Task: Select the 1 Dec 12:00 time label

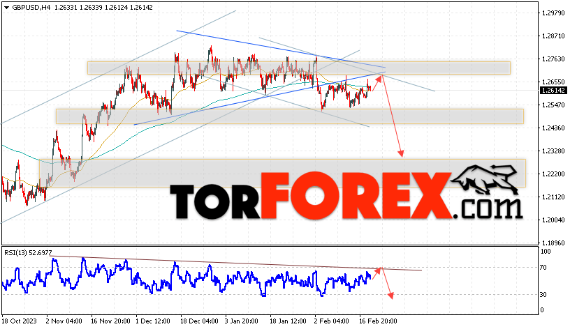Action: 153,321
